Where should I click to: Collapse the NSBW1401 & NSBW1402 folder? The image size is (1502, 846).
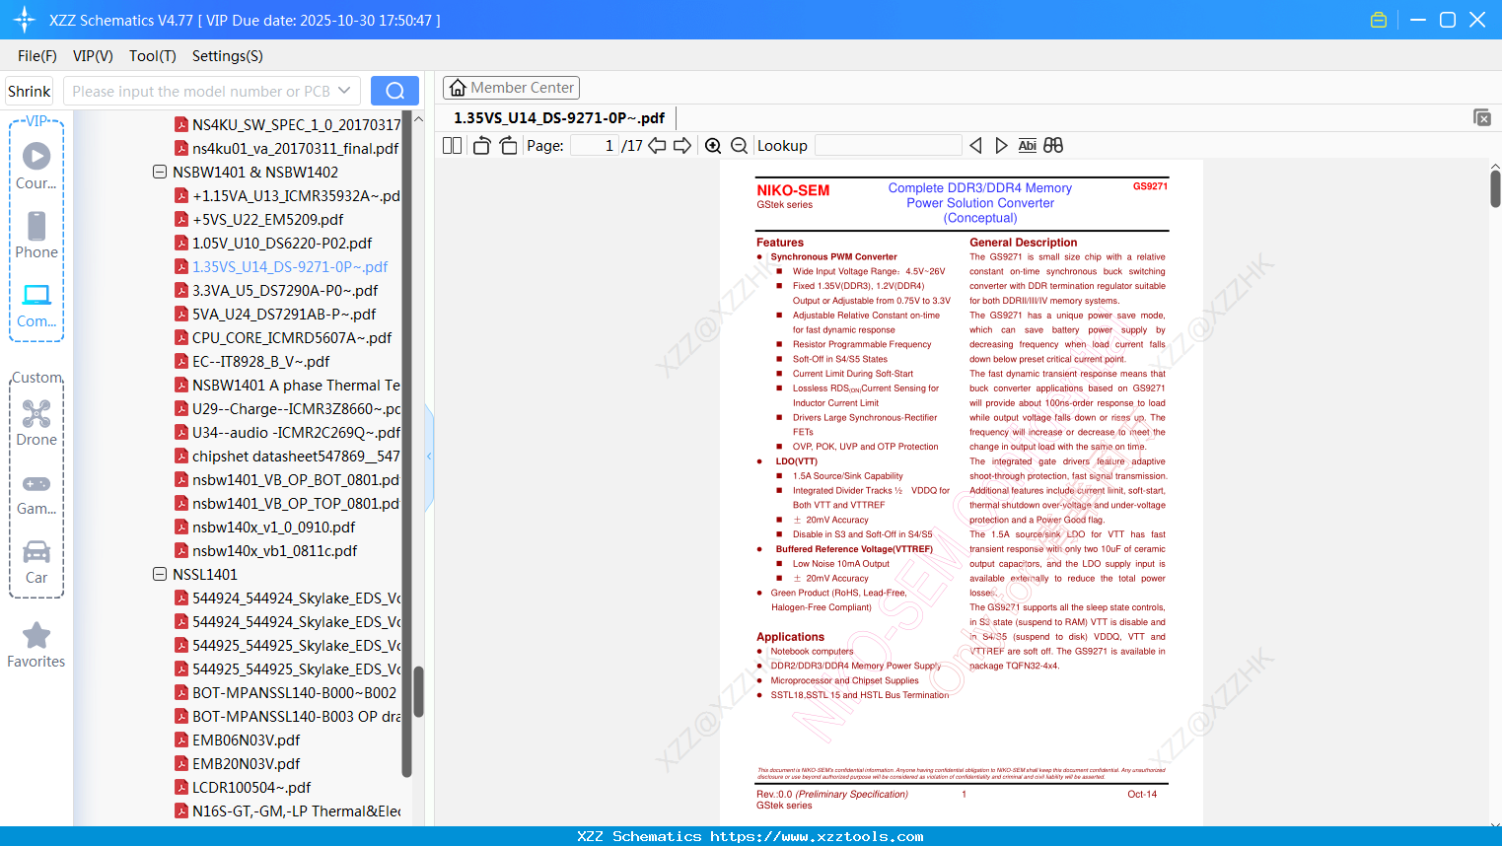(x=160, y=172)
